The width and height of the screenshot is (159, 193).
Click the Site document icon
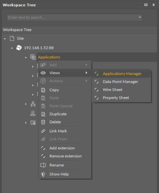tap(12, 38)
